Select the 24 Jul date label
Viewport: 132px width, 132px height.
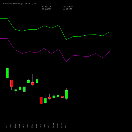pyautogui.click(x=23, y=126)
